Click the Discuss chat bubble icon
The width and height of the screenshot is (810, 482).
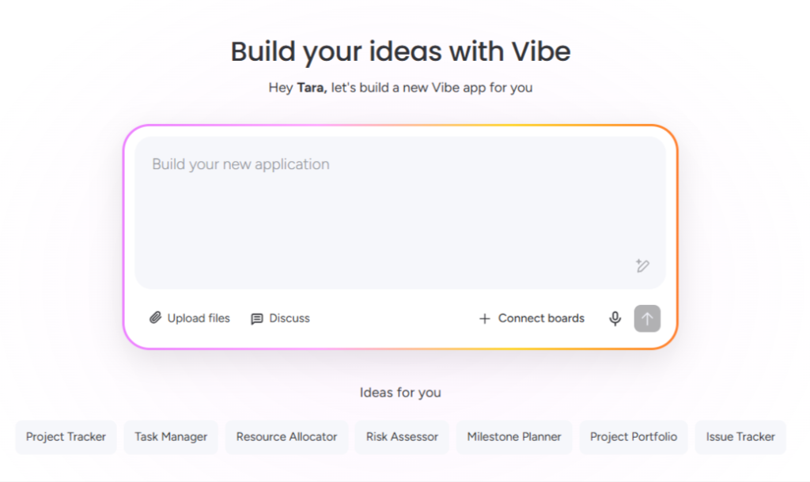[x=257, y=318]
